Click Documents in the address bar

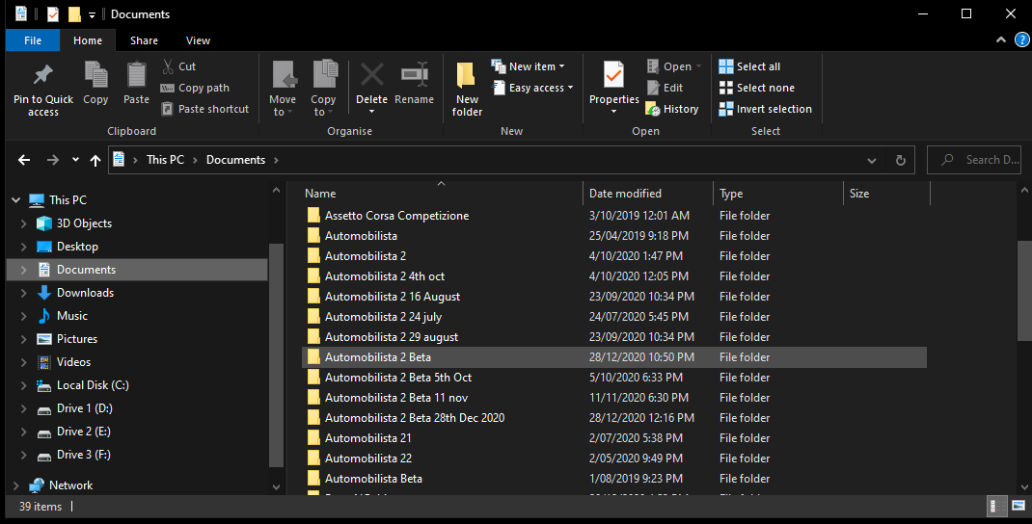[x=235, y=160]
